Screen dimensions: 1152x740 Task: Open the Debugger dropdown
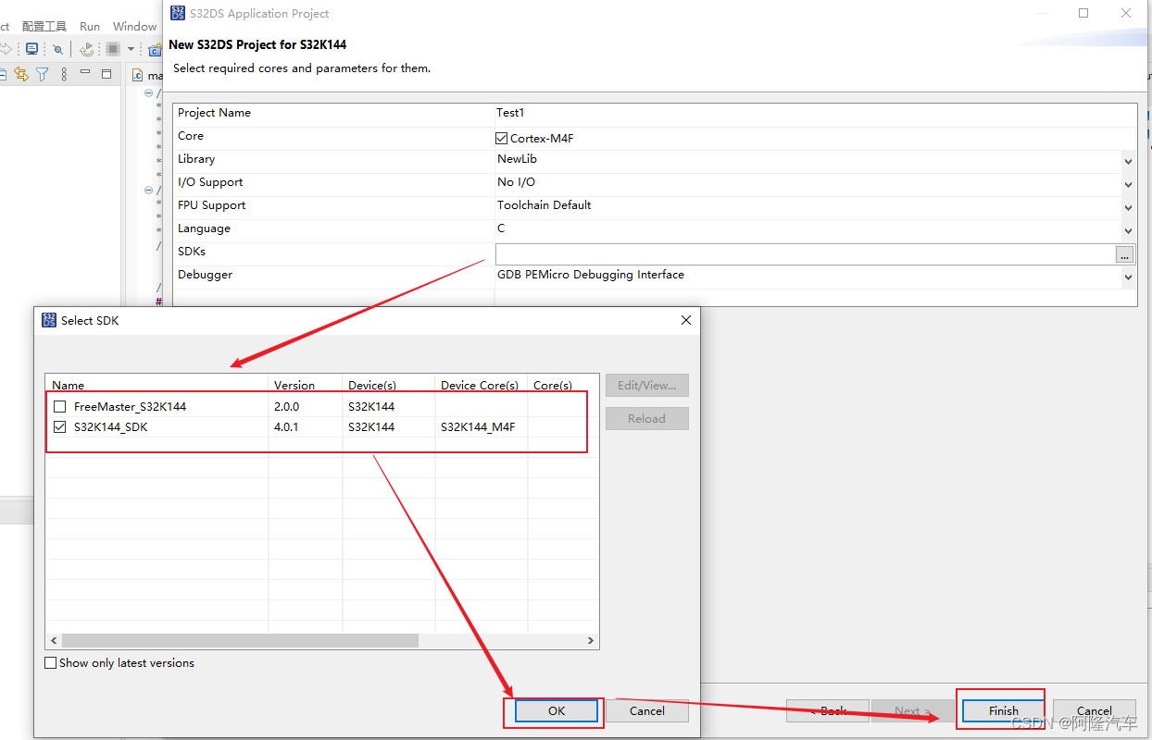[1128, 277]
